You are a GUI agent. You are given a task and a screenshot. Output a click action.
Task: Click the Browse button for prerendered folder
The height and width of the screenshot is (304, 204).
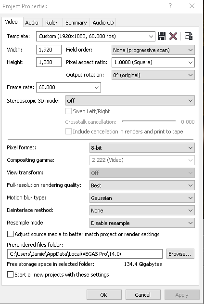tap(180, 254)
